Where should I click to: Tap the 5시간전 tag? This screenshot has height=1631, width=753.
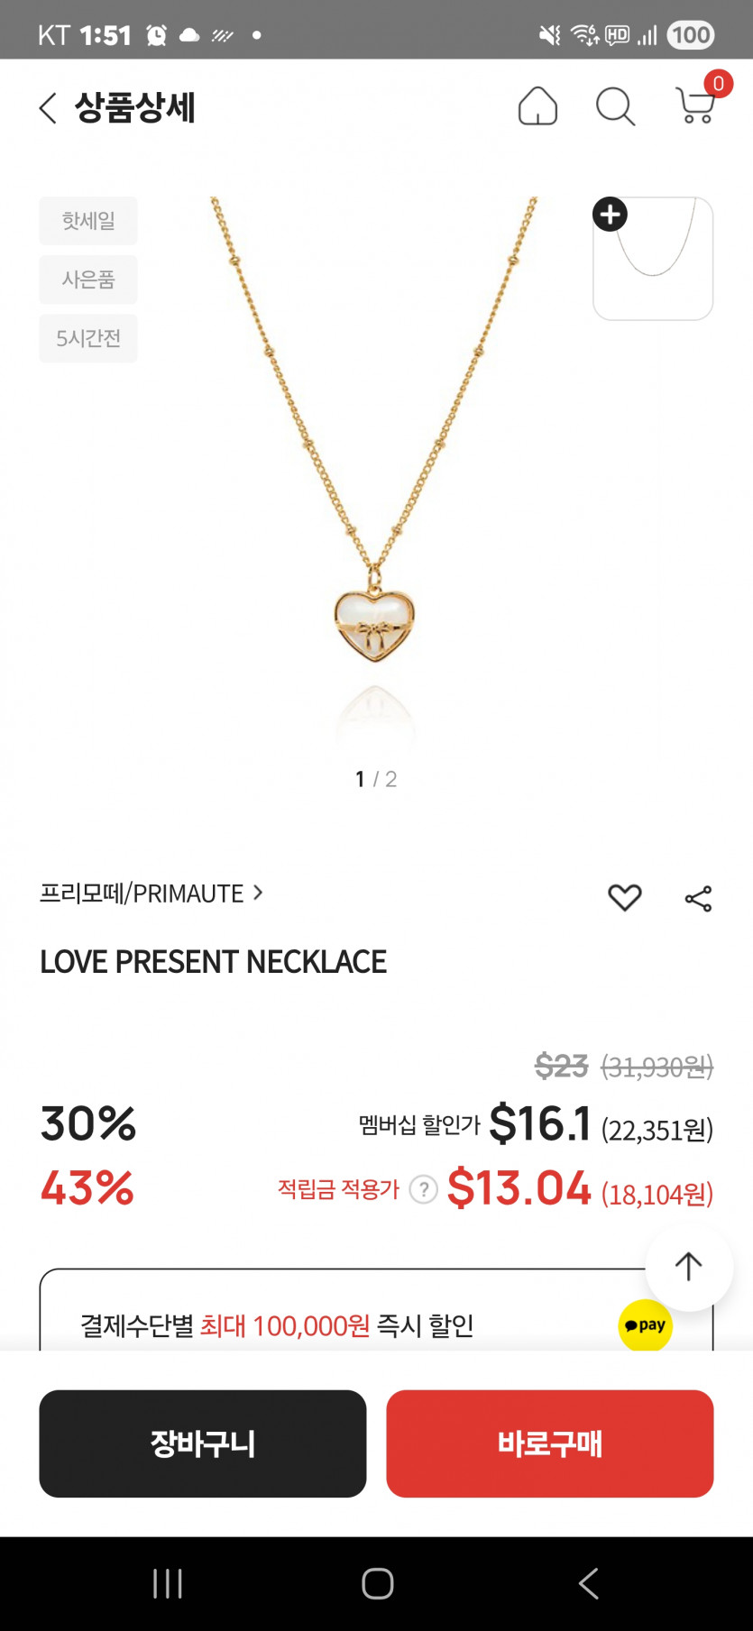click(88, 338)
